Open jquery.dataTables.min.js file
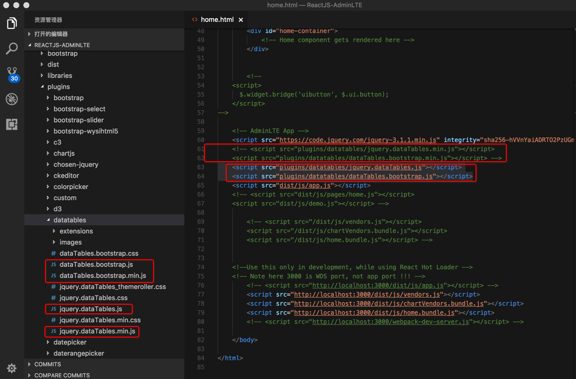576x379 pixels. [x=97, y=331]
